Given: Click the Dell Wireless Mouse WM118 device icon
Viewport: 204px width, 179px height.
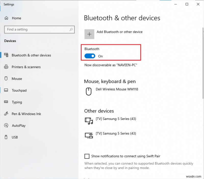Looking at the screenshot, I should coord(88,91).
